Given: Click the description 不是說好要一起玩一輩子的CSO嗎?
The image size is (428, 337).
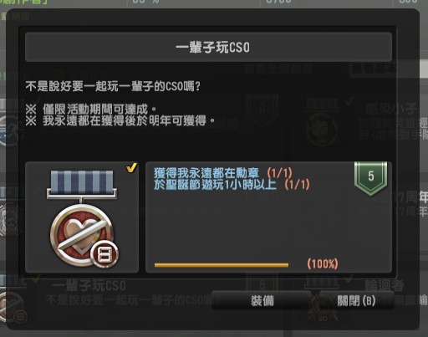Looking at the screenshot, I should click(x=113, y=86).
